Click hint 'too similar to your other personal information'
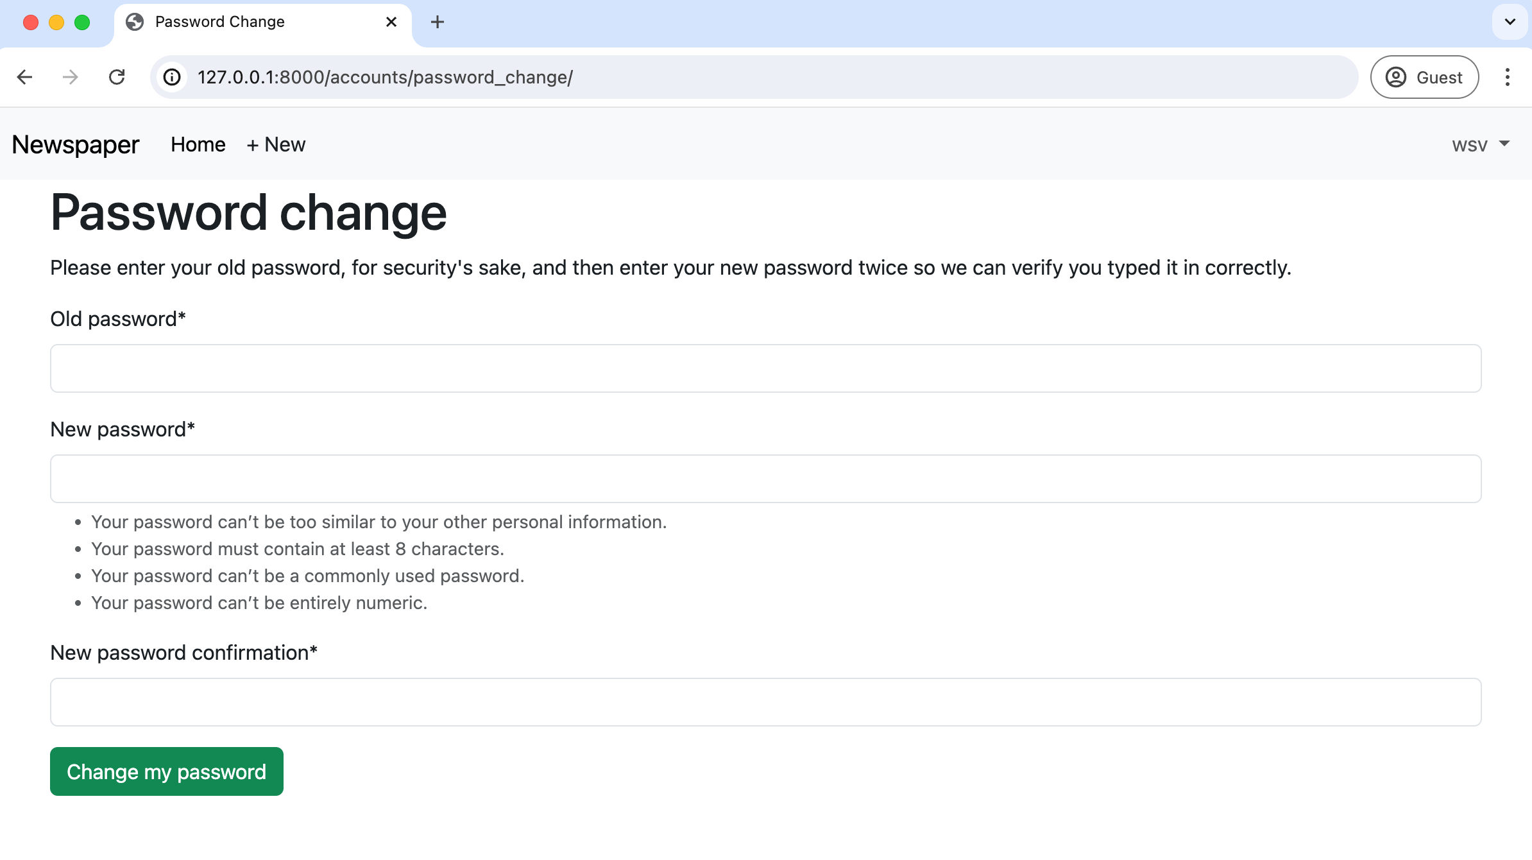 pos(379,522)
